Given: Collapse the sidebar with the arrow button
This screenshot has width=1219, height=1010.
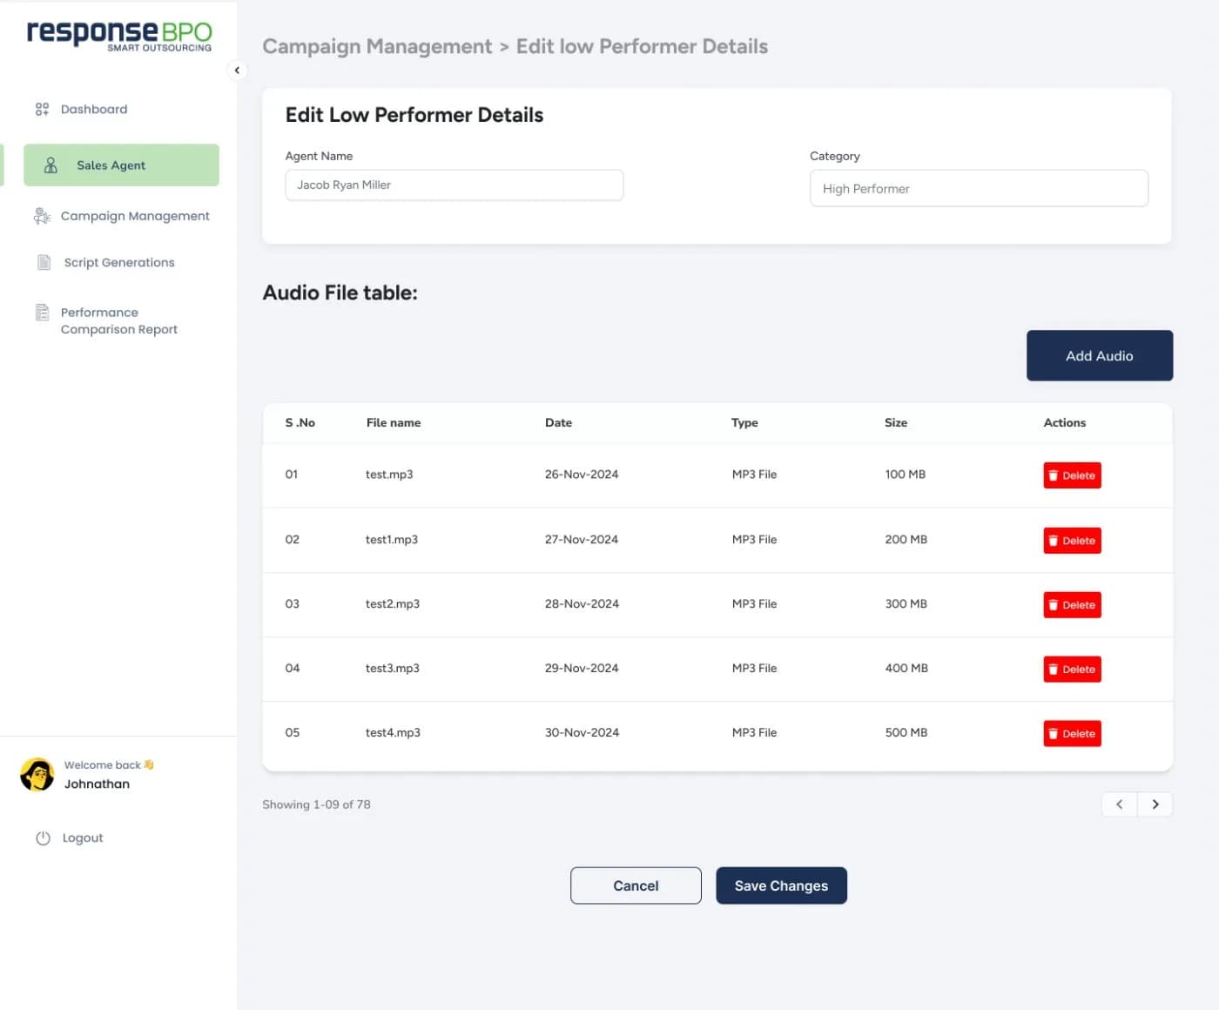Looking at the screenshot, I should [237, 71].
